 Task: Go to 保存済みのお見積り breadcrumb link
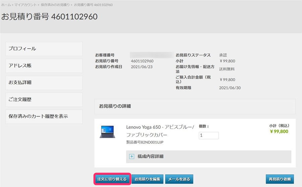[55, 5]
